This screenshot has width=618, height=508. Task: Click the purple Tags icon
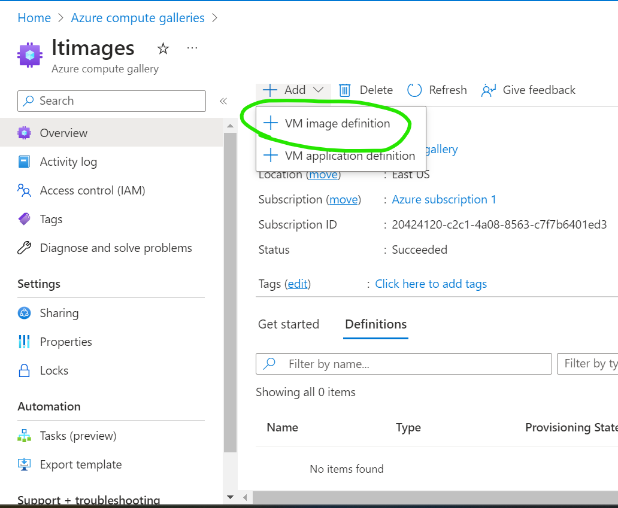coord(25,219)
